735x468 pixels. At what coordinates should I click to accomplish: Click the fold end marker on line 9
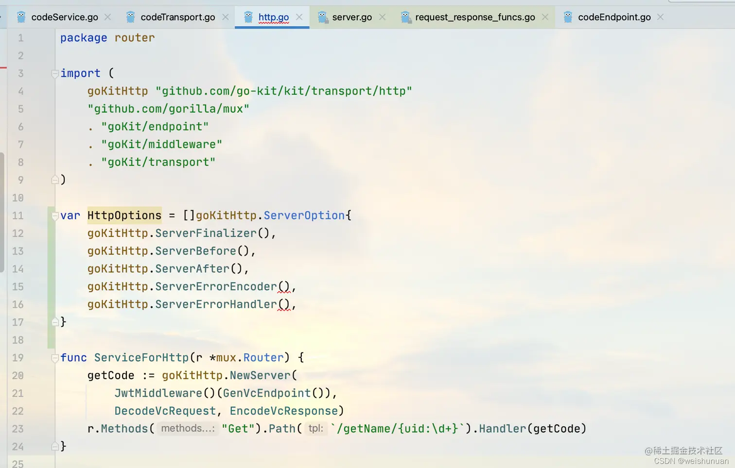pyautogui.click(x=55, y=180)
